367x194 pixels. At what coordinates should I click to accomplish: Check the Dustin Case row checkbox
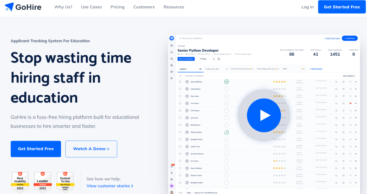pos(180,146)
